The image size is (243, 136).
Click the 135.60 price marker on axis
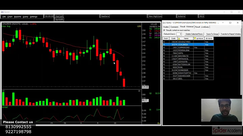click(145, 87)
